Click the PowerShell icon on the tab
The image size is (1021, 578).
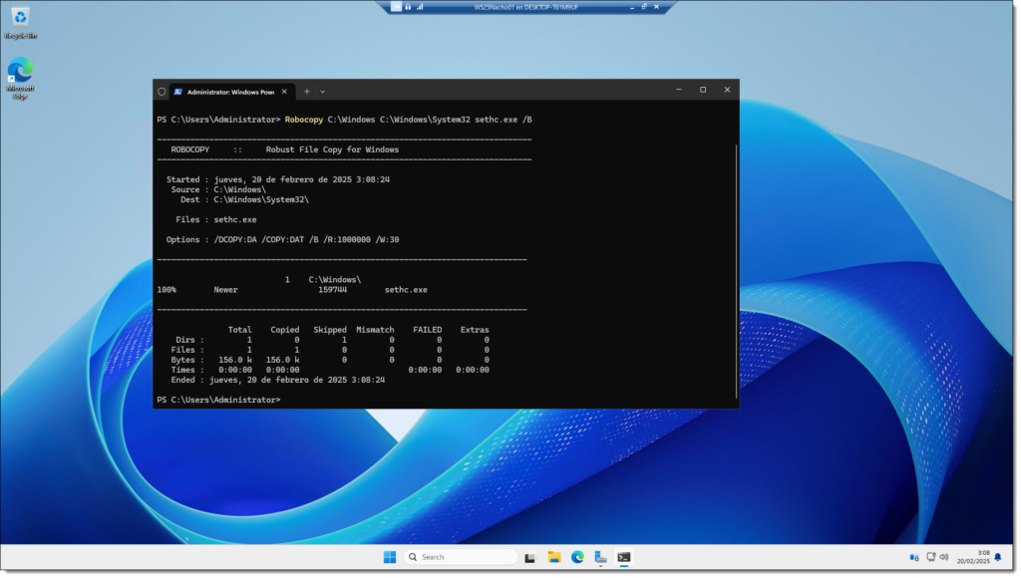(177, 92)
